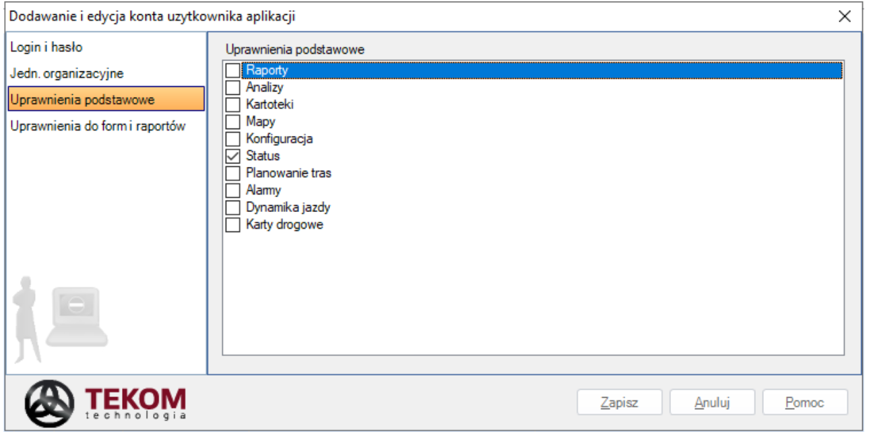This screenshot has width=869, height=432.
Task: Click the Zapisz button
Action: click(620, 402)
